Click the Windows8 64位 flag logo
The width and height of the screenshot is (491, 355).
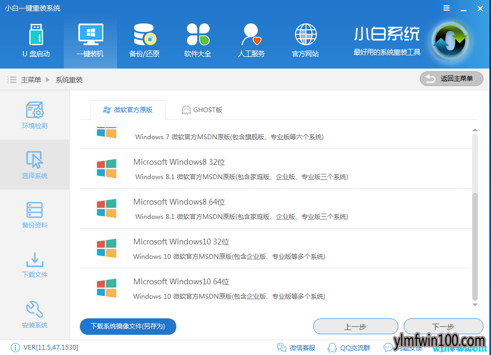(x=107, y=208)
